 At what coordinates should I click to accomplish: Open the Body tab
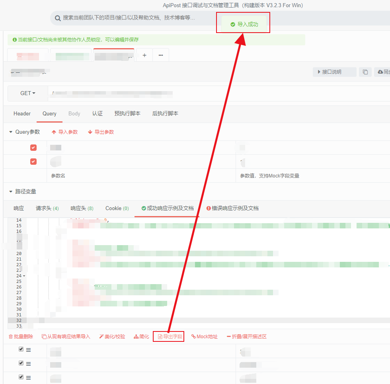tap(74, 114)
